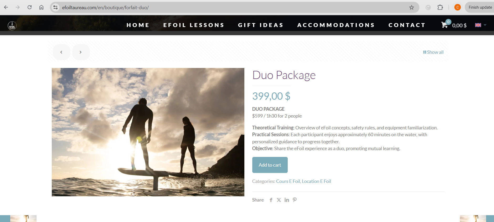The image size is (494, 222).
Task: Add Duo Package to cart
Action: click(270, 165)
